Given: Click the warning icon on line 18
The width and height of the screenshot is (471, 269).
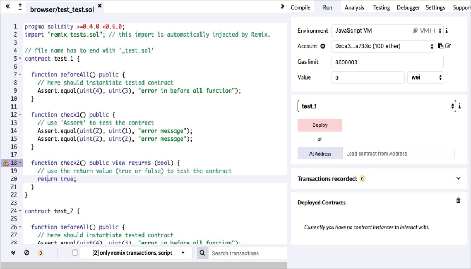Looking at the screenshot, I should tap(6, 163).
